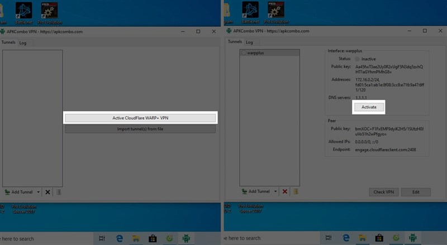Open the Tunnels tab in left window
The width and height of the screenshot is (447, 245).
pyautogui.click(x=8, y=42)
